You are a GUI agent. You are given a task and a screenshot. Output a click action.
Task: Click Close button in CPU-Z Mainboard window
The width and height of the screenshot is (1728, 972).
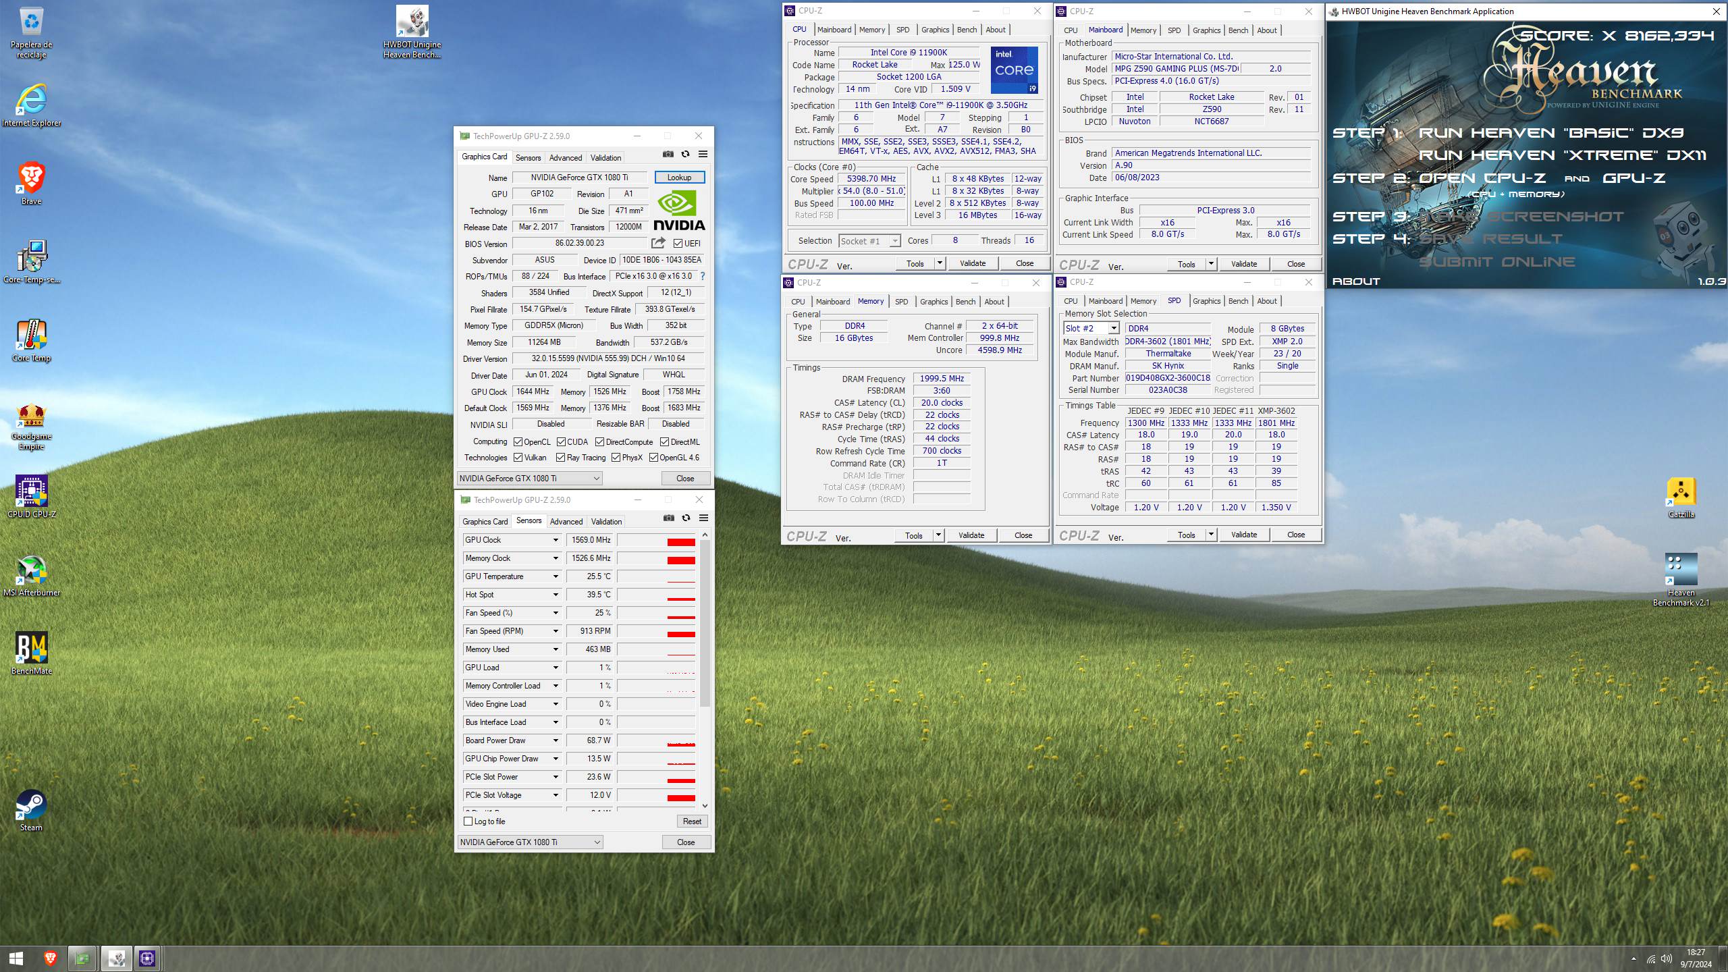pos(1295,264)
